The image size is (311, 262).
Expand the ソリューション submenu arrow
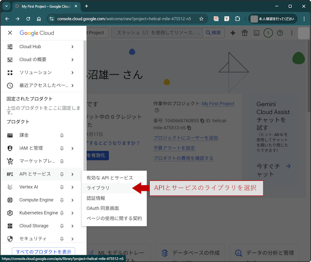point(72,72)
